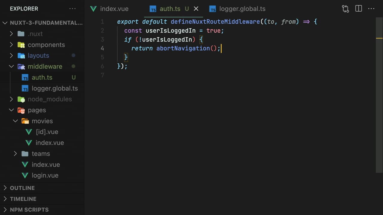Screen dimensions: 383x215
Task: Open Explorer more actions ellipsis
Action: tap(72, 9)
